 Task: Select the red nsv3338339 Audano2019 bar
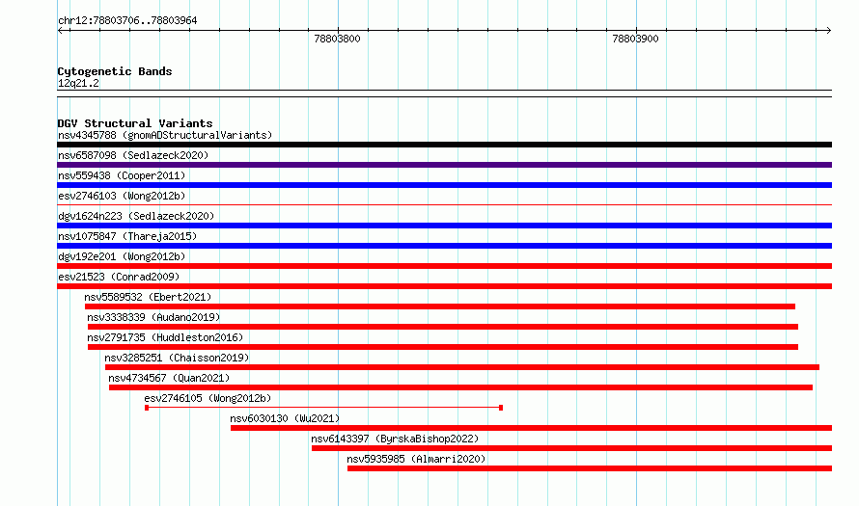443,327
